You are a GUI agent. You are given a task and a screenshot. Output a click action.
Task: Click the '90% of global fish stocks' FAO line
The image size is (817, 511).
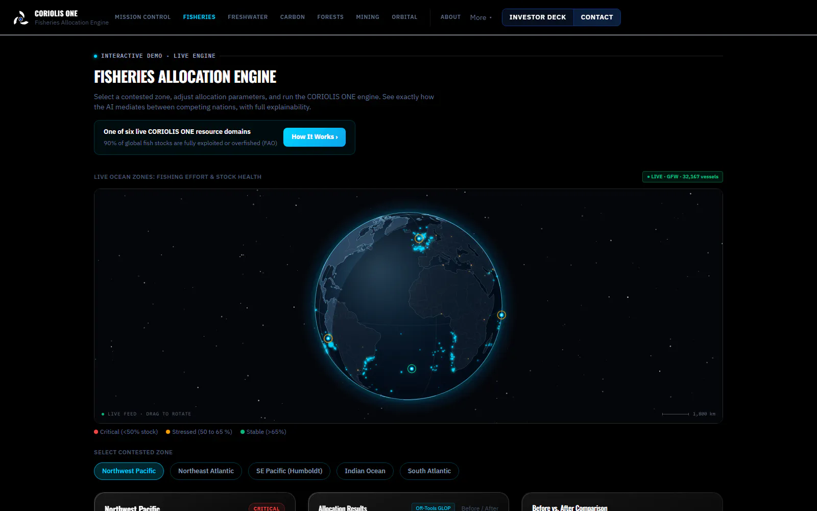tap(190, 143)
